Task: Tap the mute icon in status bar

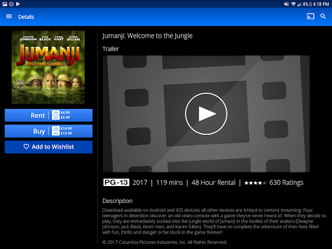Action: tap(286, 4)
